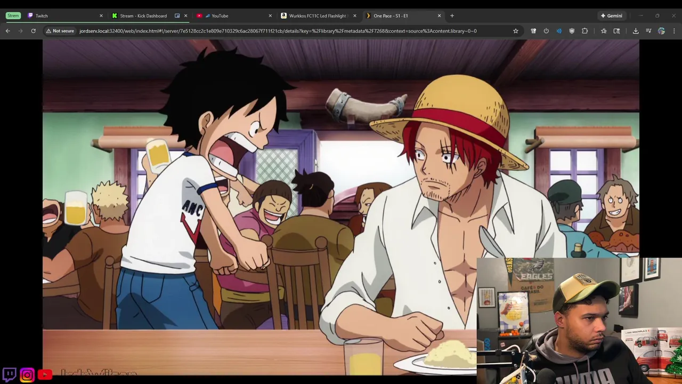Screen dimensions: 682x384
Task: Click the browser forward arrow
Action: [20, 31]
